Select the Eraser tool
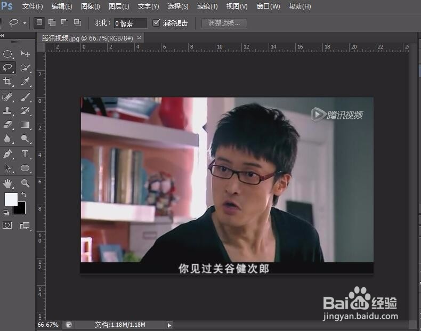Image resolution: width=421 pixels, height=331 pixels. click(7, 125)
